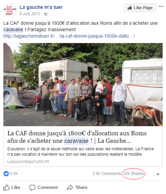Click the Like Page button
Screen dimensions: 166x194
click(x=140, y=8)
